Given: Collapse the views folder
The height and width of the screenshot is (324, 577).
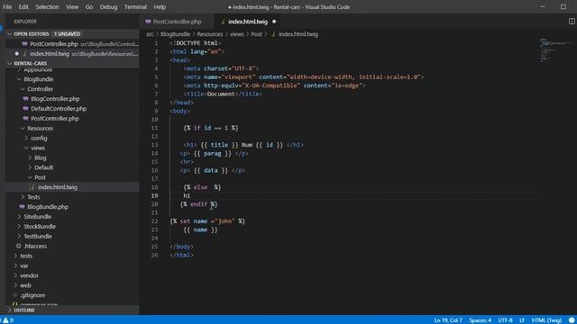Looking at the screenshot, I should click(x=38, y=148).
